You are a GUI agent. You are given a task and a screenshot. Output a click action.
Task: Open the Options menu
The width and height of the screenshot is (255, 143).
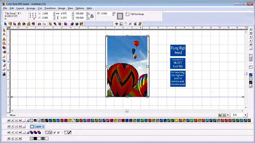[x=80, y=8]
